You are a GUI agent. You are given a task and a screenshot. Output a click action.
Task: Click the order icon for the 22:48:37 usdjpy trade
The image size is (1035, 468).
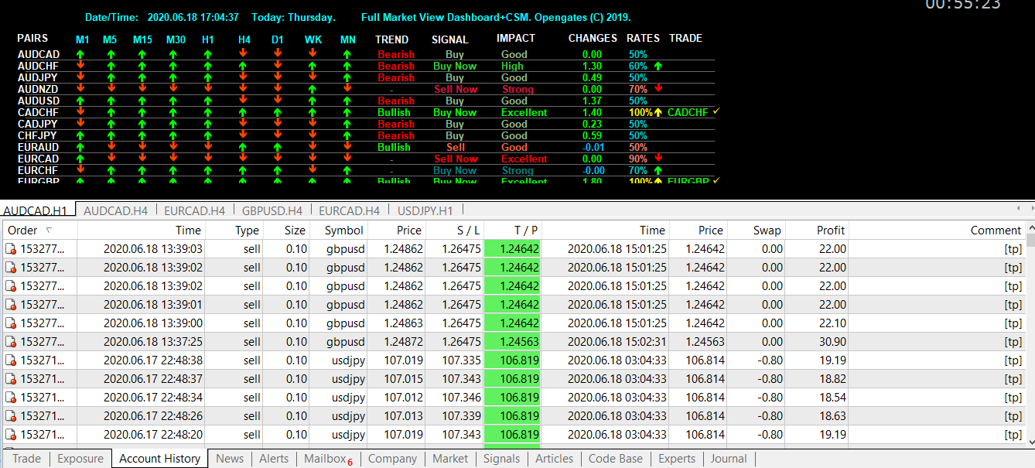click(x=12, y=379)
